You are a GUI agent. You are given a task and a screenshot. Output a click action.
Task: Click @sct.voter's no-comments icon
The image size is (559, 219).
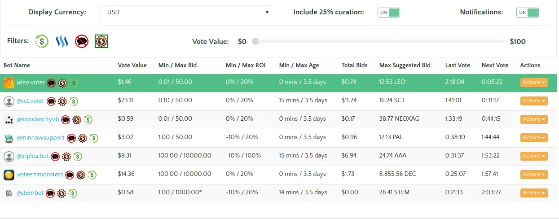pyautogui.click(x=51, y=101)
